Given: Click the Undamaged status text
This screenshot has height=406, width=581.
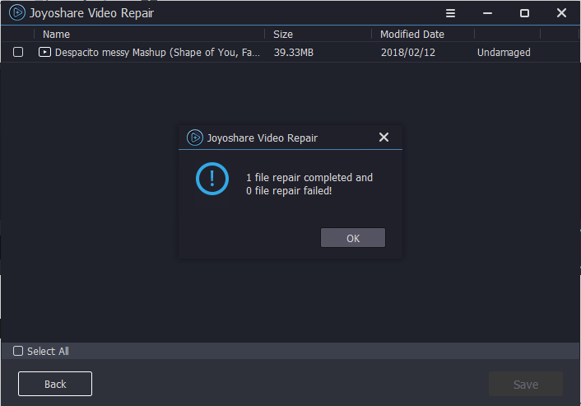Looking at the screenshot, I should [x=504, y=52].
